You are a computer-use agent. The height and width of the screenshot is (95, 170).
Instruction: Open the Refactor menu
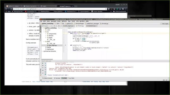tap(64, 21)
